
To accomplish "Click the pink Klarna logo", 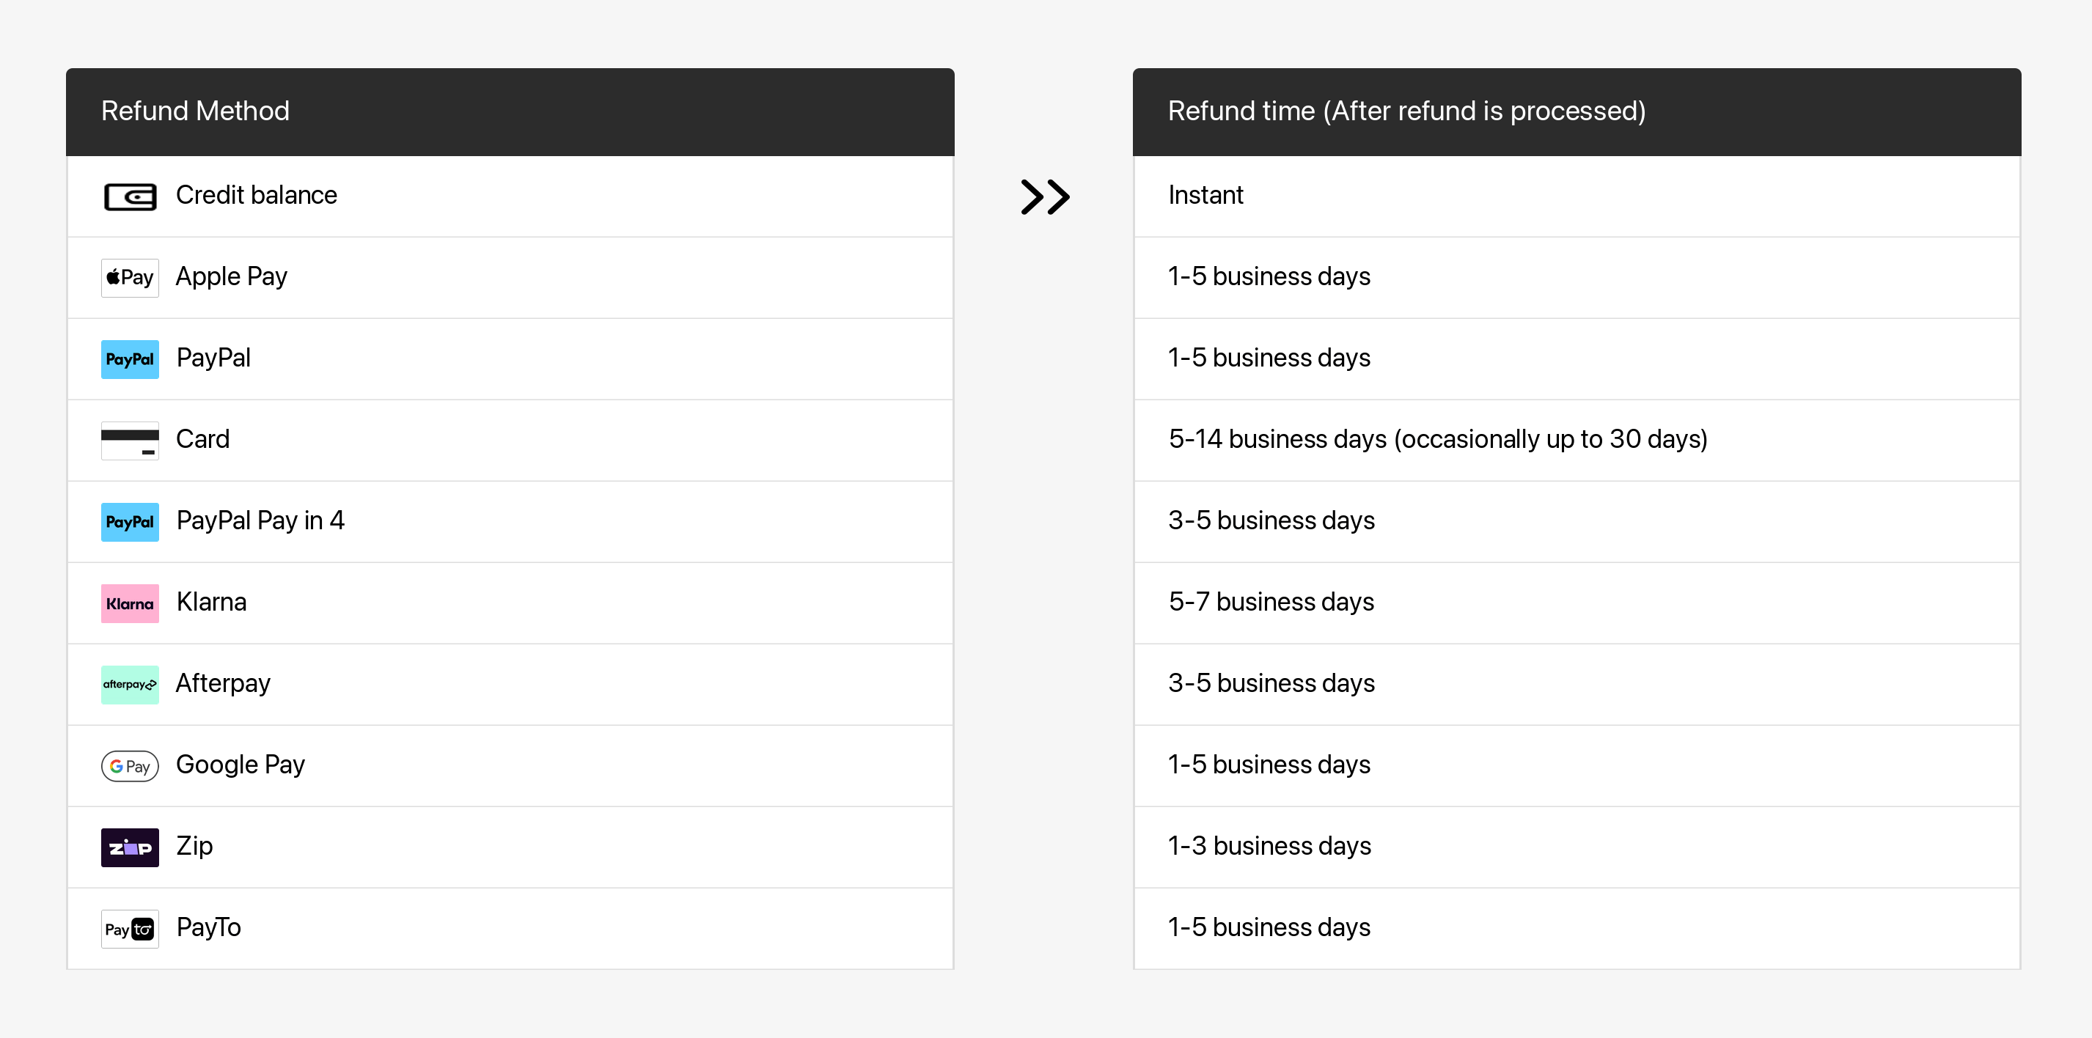I will tap(130, 603).
